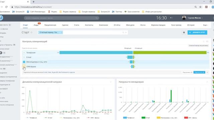This screenshot has width=214, height=120.
Task: Open the Отчётный период selector in widget
Action: click(198, 46)
